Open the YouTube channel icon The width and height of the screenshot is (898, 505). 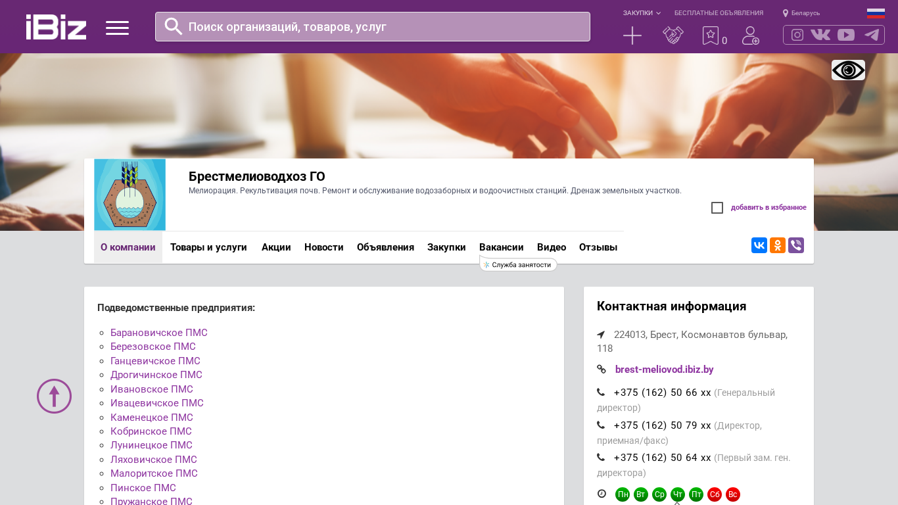coord(846,35)
